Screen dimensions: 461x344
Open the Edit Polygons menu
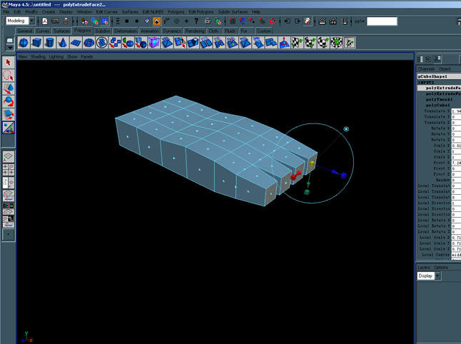pyautogui.click(x=201, y=11)
